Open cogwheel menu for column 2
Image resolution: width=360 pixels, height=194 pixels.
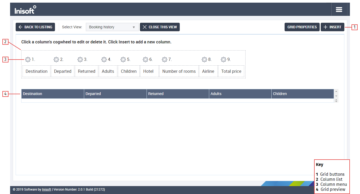(56, 60)
